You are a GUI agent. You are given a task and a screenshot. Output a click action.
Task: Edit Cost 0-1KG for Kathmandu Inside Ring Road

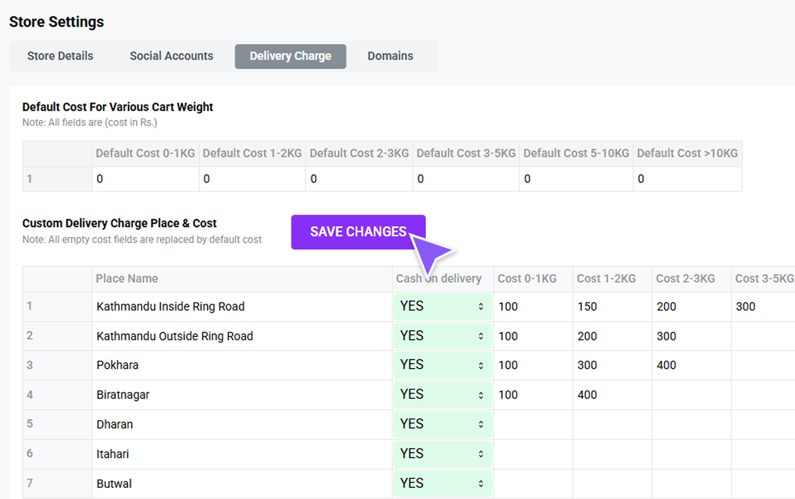pyautogui.click(x=532, y=306)
